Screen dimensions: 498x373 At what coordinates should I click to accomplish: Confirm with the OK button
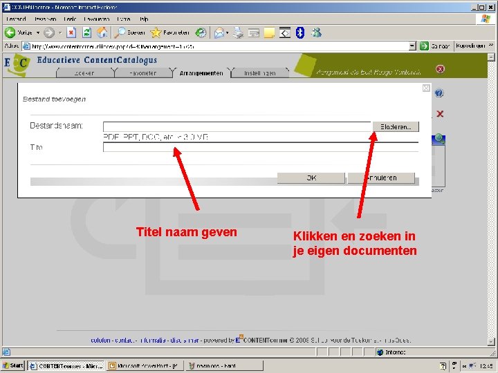[311, 178]
